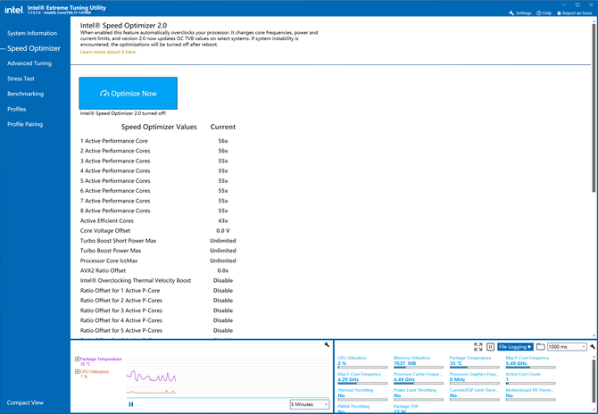The height and width of the screenshot is (414, 598).
Task: Click the Core Voltage Offset row
Action: (x=158, y=230)
